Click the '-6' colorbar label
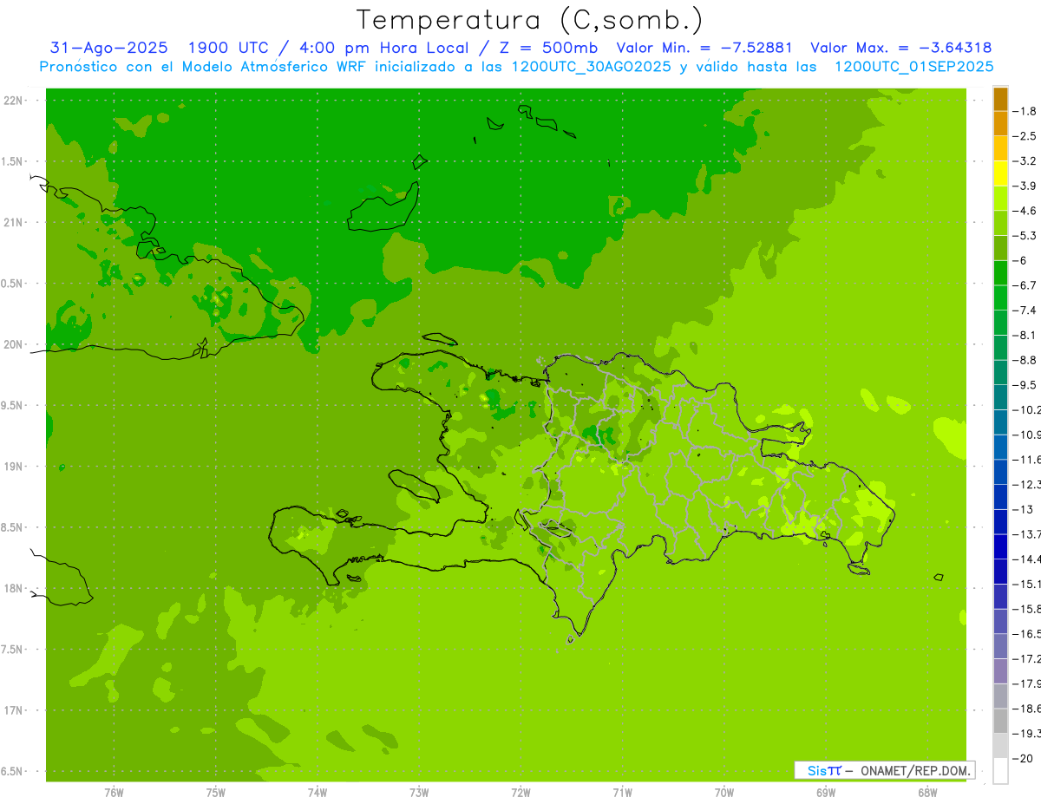 [x=1019, y=260]
